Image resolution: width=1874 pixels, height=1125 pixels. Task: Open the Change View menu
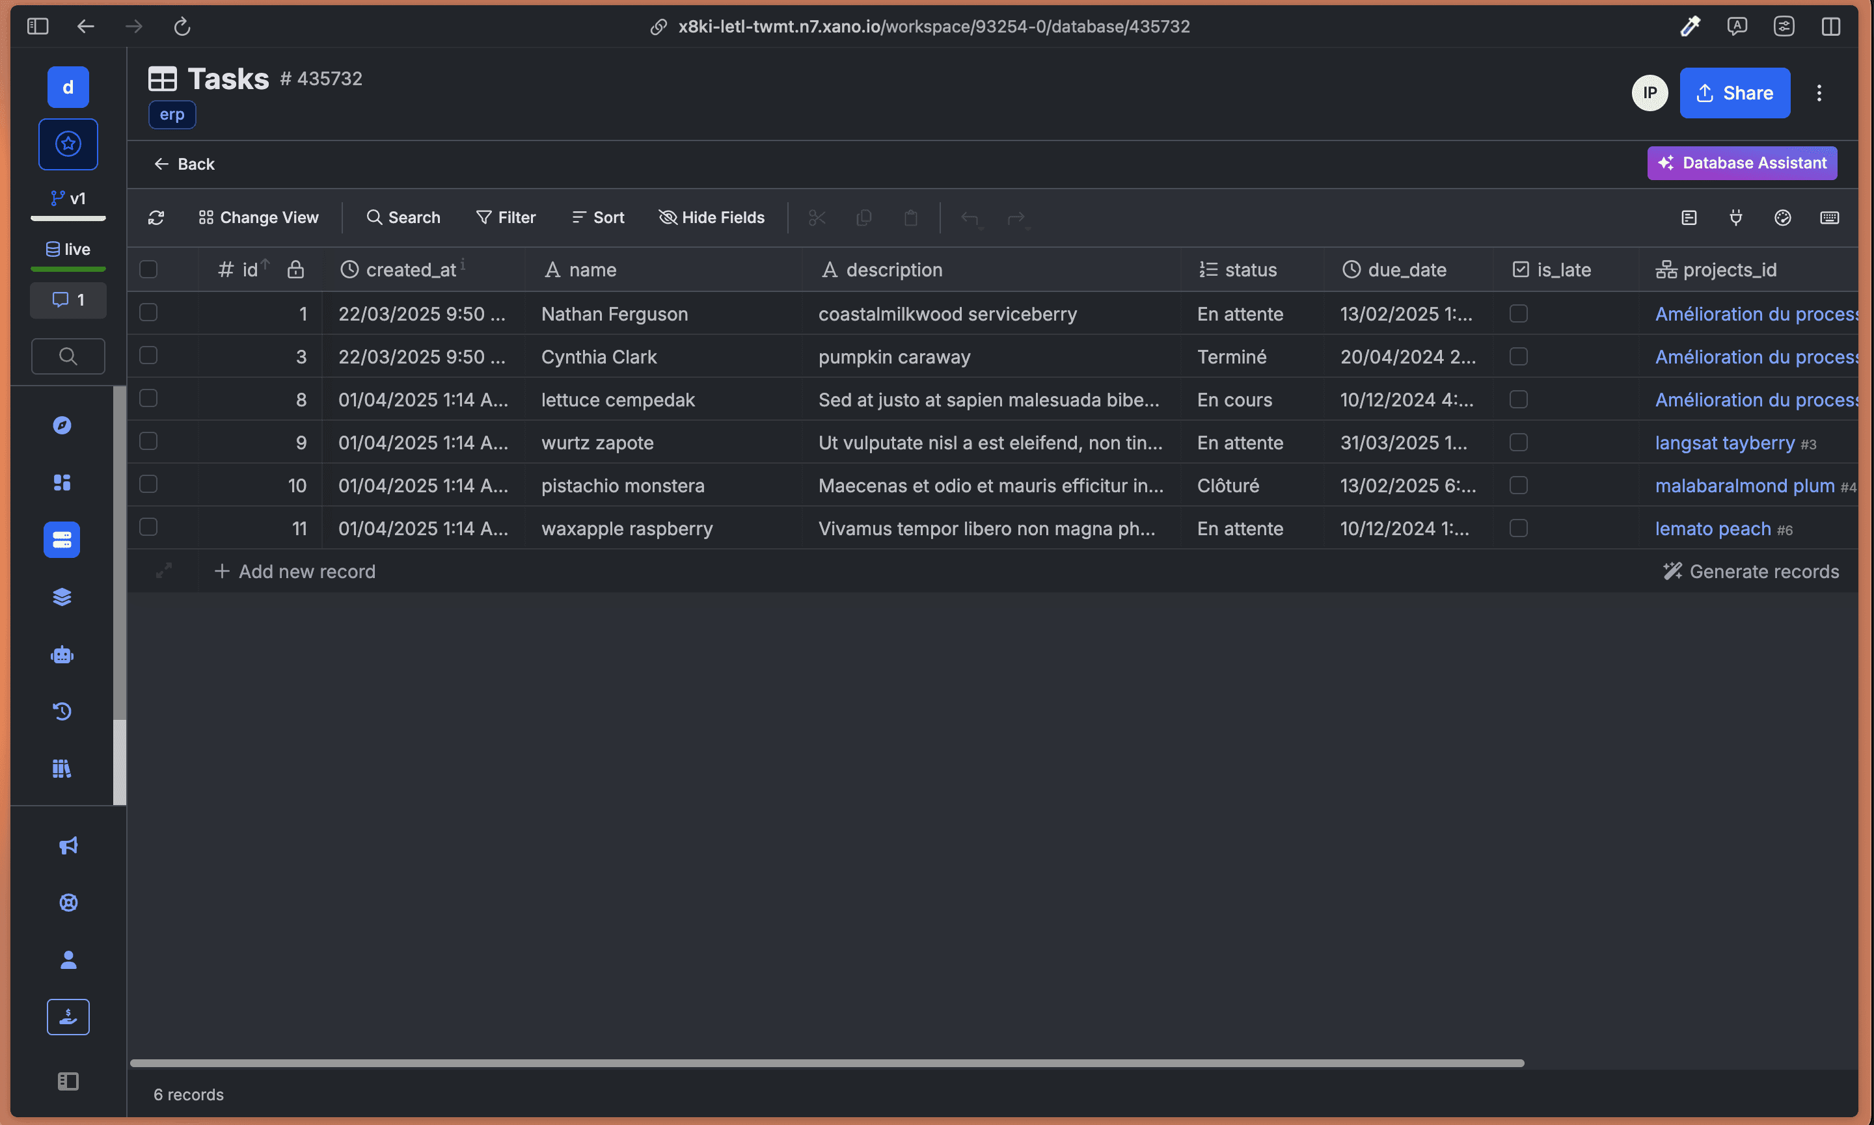pyautogui.click(x=258, y=218)
